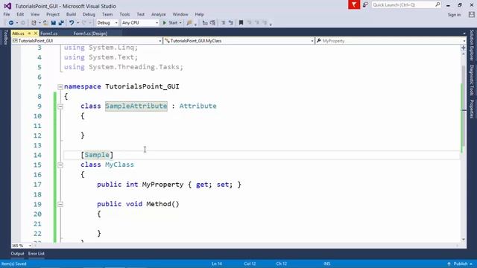
Task: Click the Uncomment selected lines icon
Action: pyautogui.click(x=212, y=23)
